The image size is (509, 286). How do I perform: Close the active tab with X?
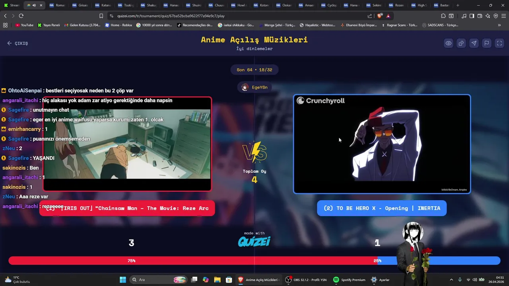click(41, 5)
